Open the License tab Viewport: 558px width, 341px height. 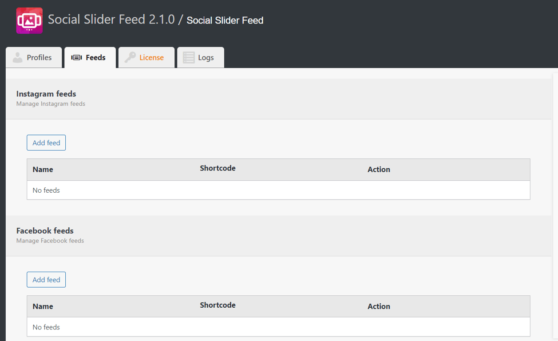click(152, 57)
